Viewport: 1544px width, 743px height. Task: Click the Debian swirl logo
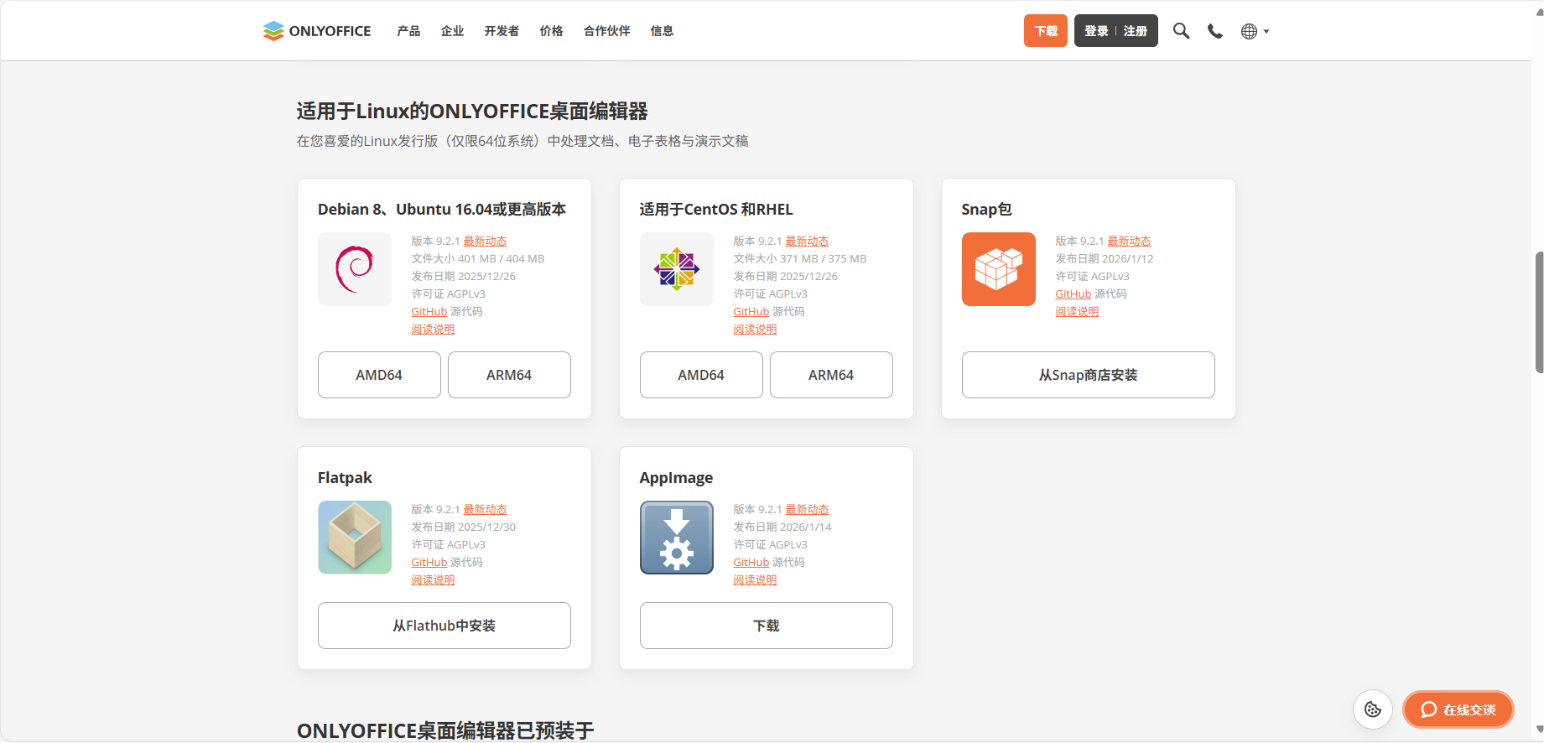[x=355, y=269]
